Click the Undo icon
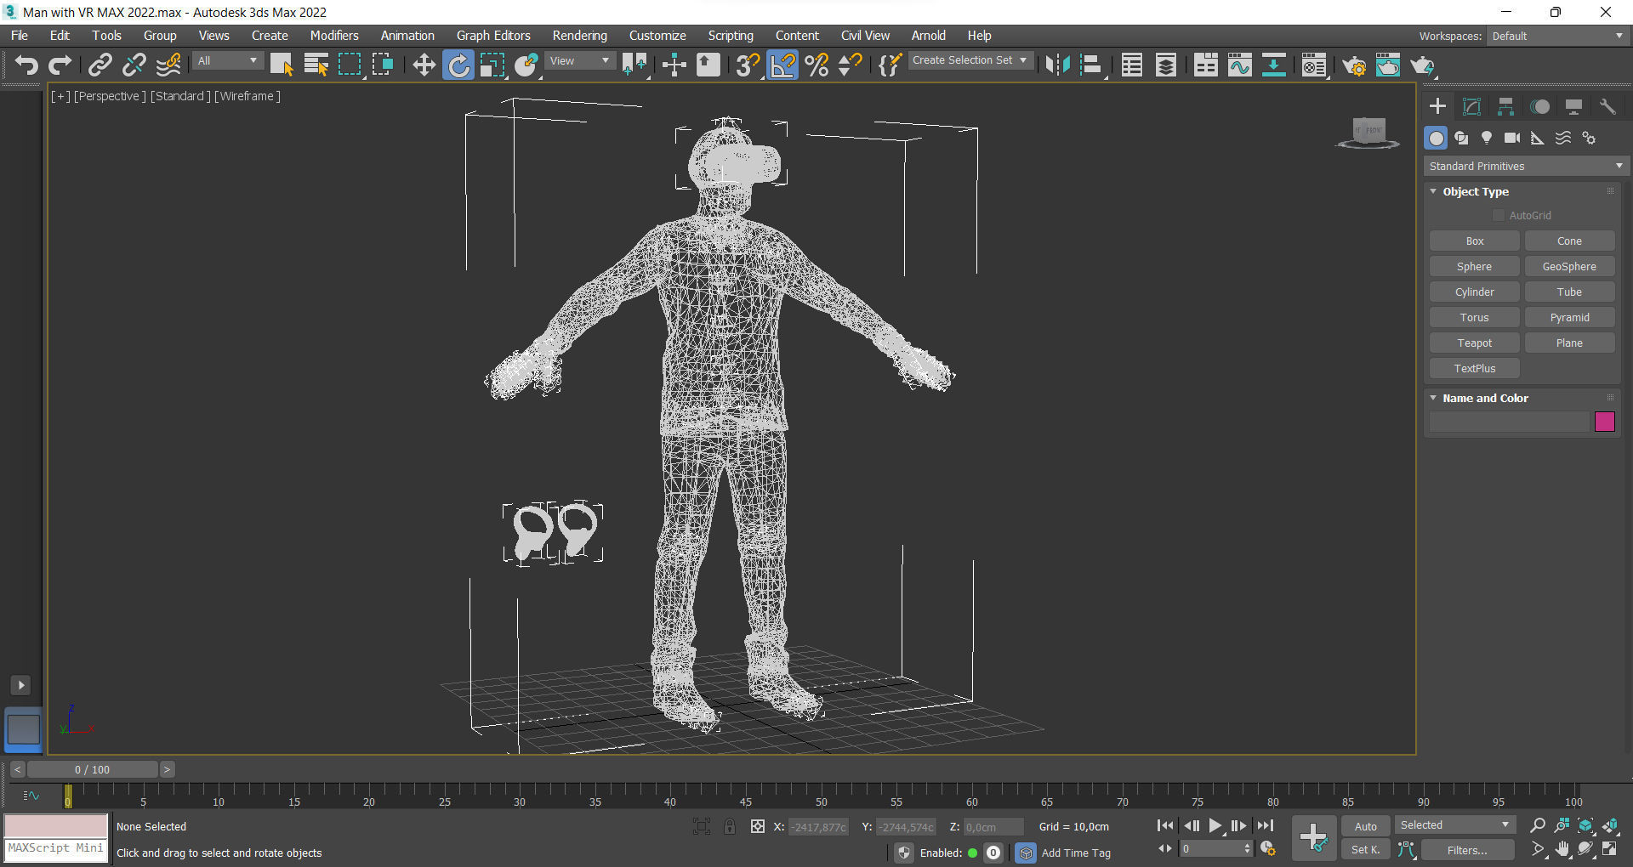The height and width of the screenshot is (867, 1633). pyautogui.click(x=26, y=65)
